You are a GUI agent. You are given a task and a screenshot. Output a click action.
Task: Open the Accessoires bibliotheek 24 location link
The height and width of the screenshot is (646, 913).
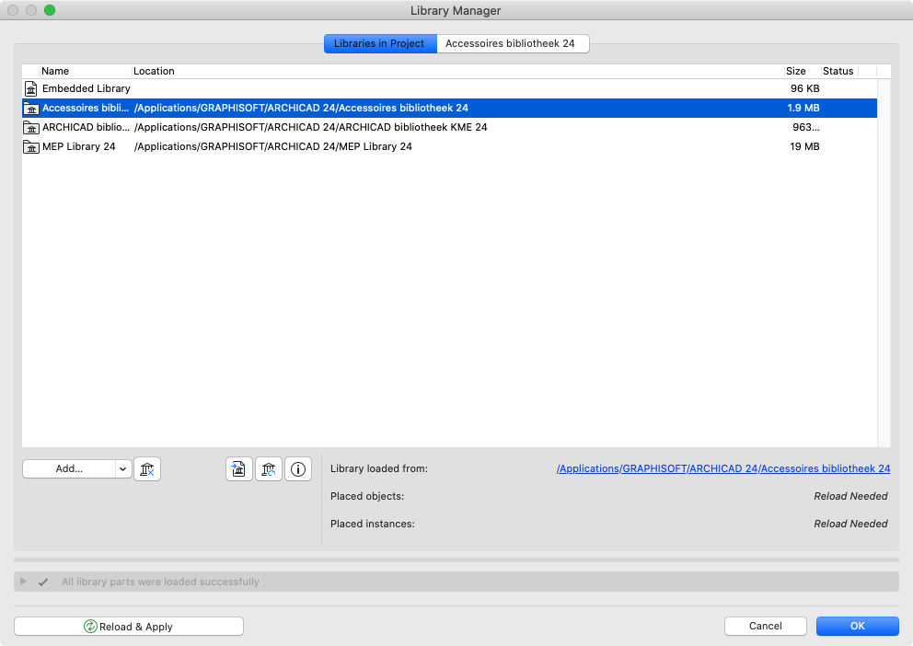(x=723, y=468)
